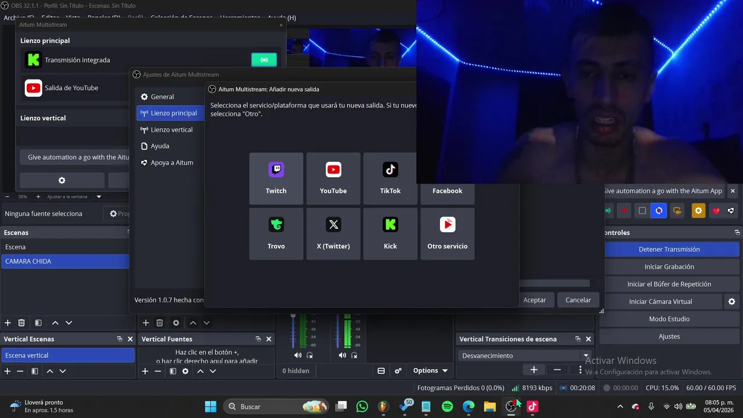
Task: Add a new scene in Escenas panel
Action: [x=8, y=323]
